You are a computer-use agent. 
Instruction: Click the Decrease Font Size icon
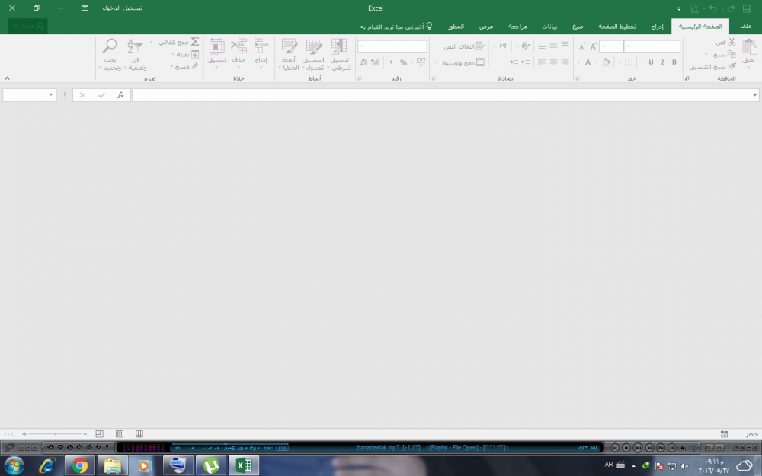[581, 46]
